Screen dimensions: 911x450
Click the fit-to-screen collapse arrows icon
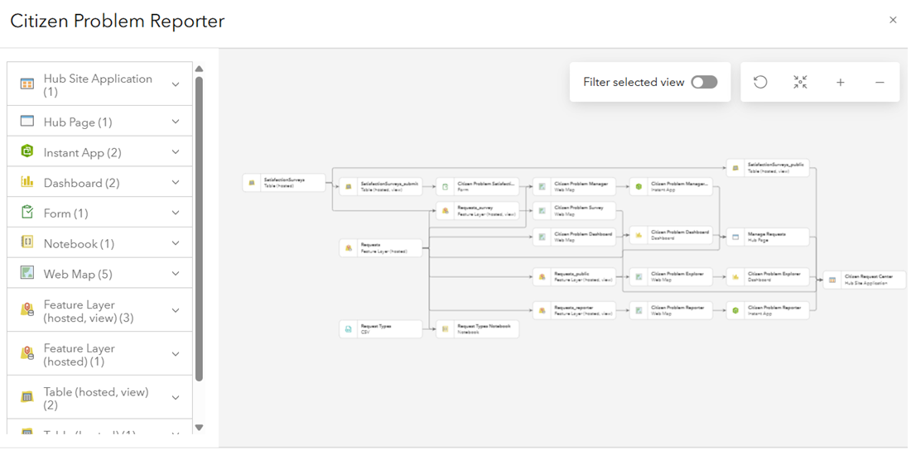[800, 82]
